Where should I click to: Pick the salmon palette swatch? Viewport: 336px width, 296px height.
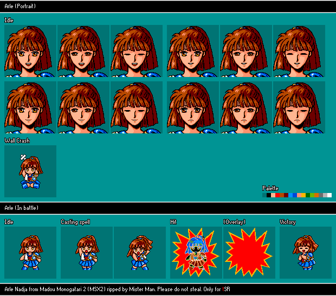coord(299,195)
